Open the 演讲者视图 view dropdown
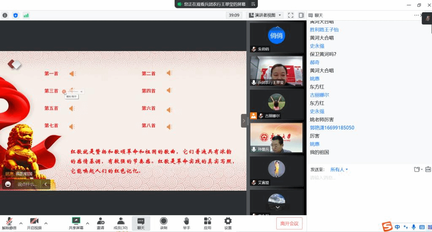 tap(265, 15)
